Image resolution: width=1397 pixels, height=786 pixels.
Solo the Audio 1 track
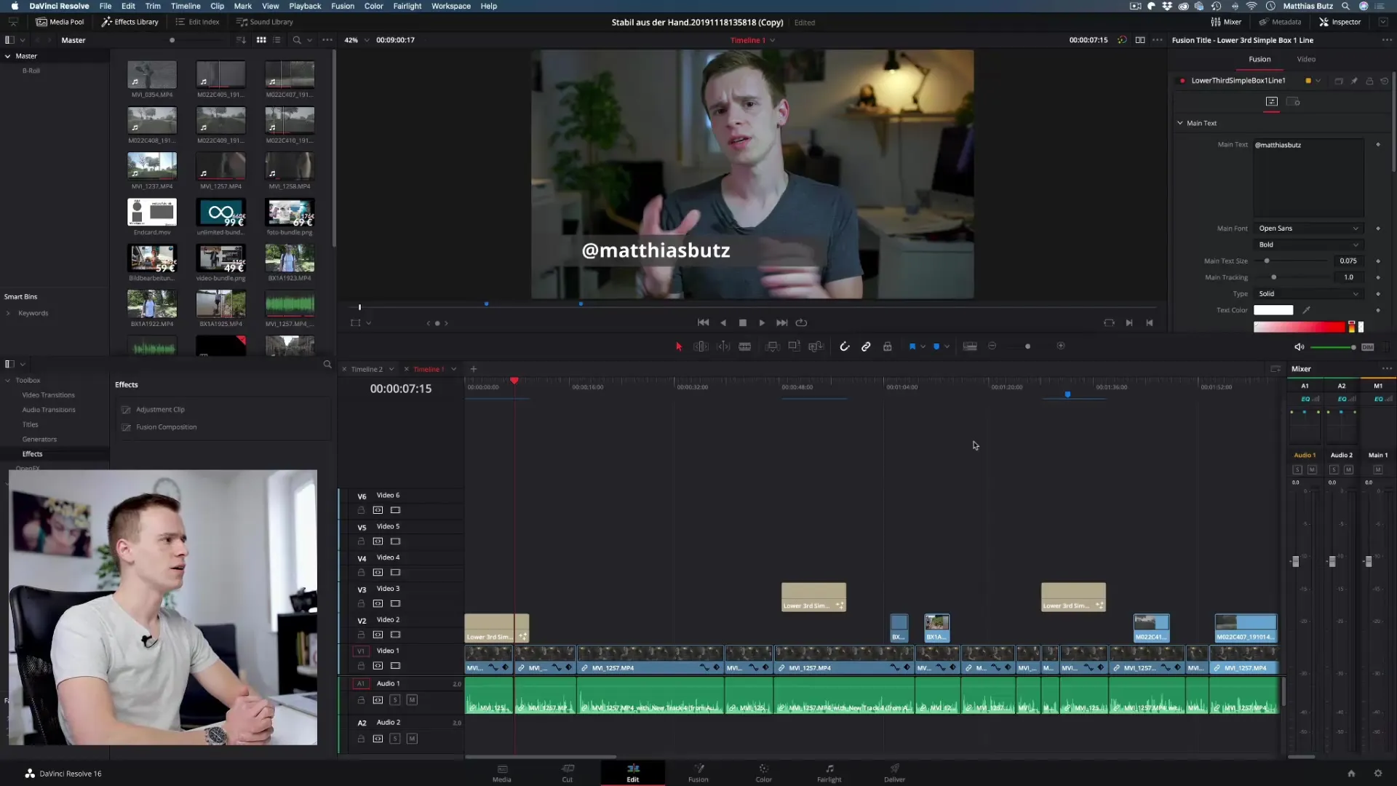(394, 700)
